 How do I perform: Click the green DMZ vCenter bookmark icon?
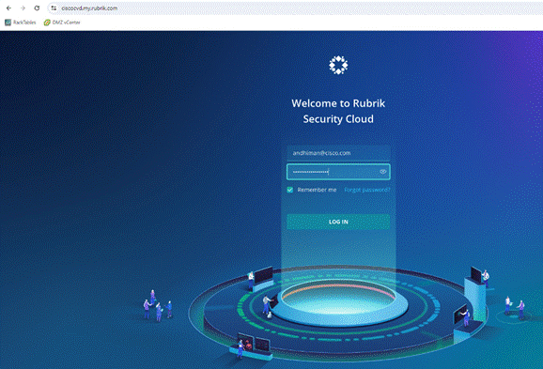coord(47,23)
